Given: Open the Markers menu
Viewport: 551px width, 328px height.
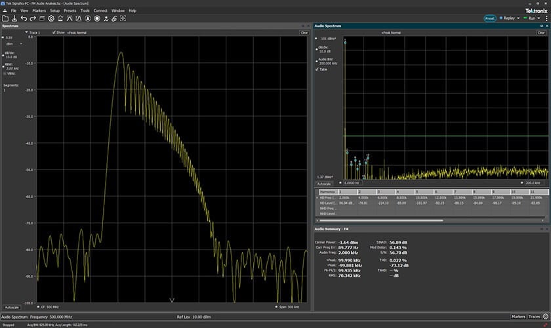Looking at the screenshot, I should pos(39,10).
